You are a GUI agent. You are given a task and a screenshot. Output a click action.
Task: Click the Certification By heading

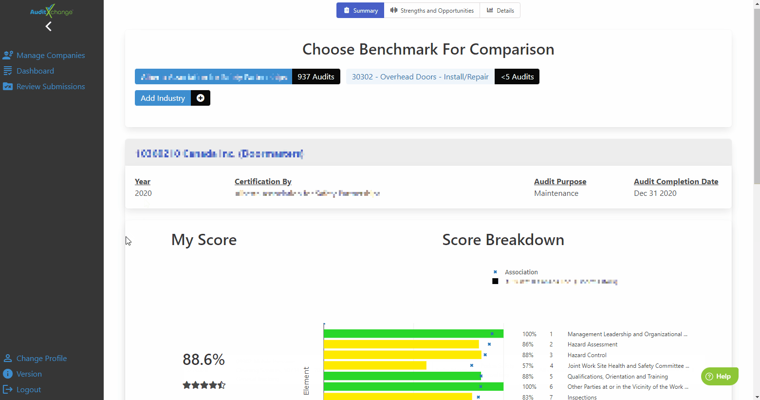tap(263, 181)
